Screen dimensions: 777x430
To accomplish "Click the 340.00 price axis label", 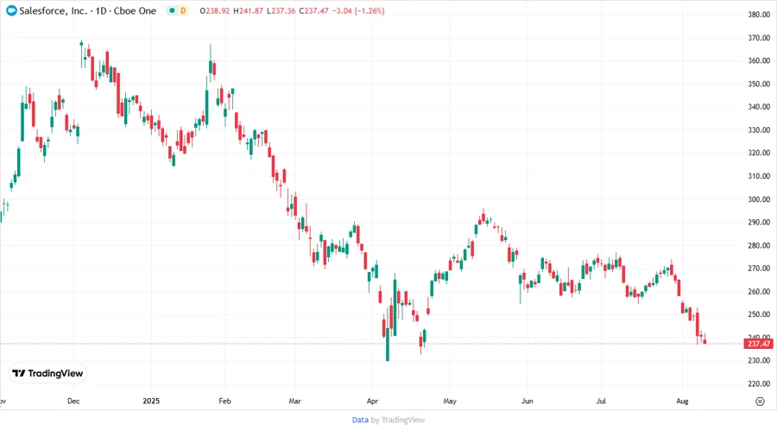I will (x=759, y=106).
